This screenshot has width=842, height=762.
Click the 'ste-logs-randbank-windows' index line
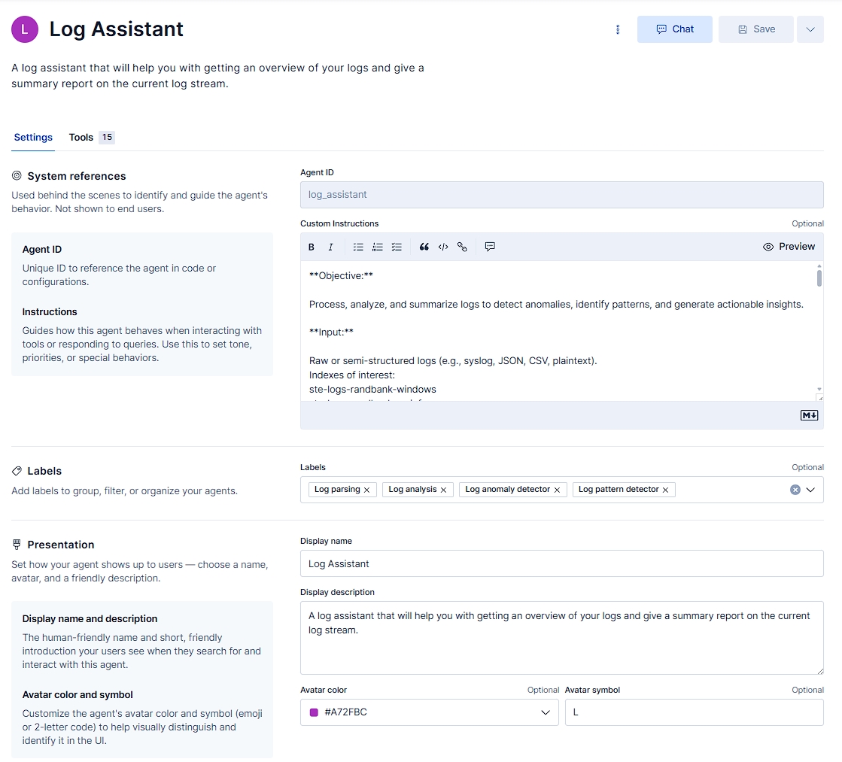pos(372,390)
